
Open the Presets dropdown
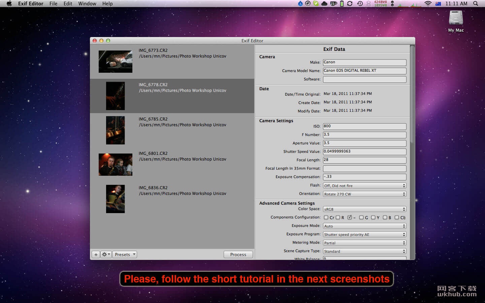coord(125,255)
